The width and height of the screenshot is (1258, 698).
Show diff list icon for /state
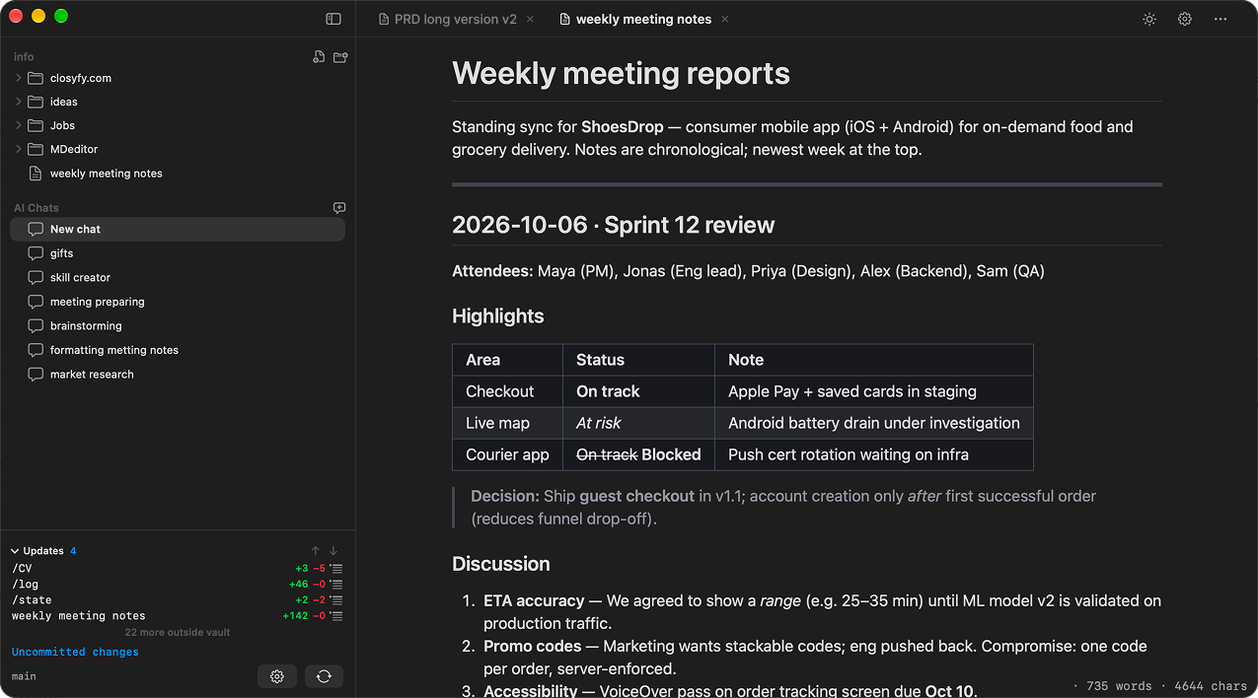[336, 600]
